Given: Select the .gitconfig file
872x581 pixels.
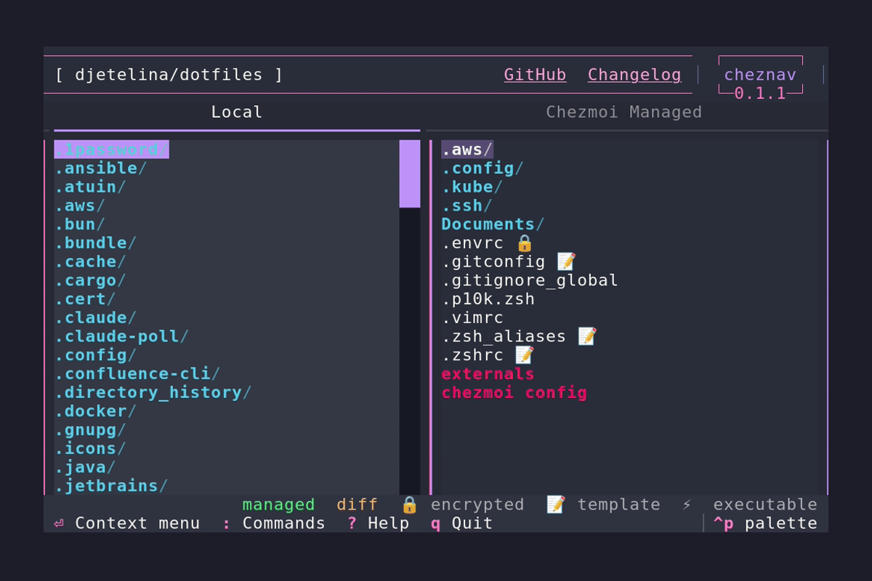Looking at the screenshot, I should (493, 262).
